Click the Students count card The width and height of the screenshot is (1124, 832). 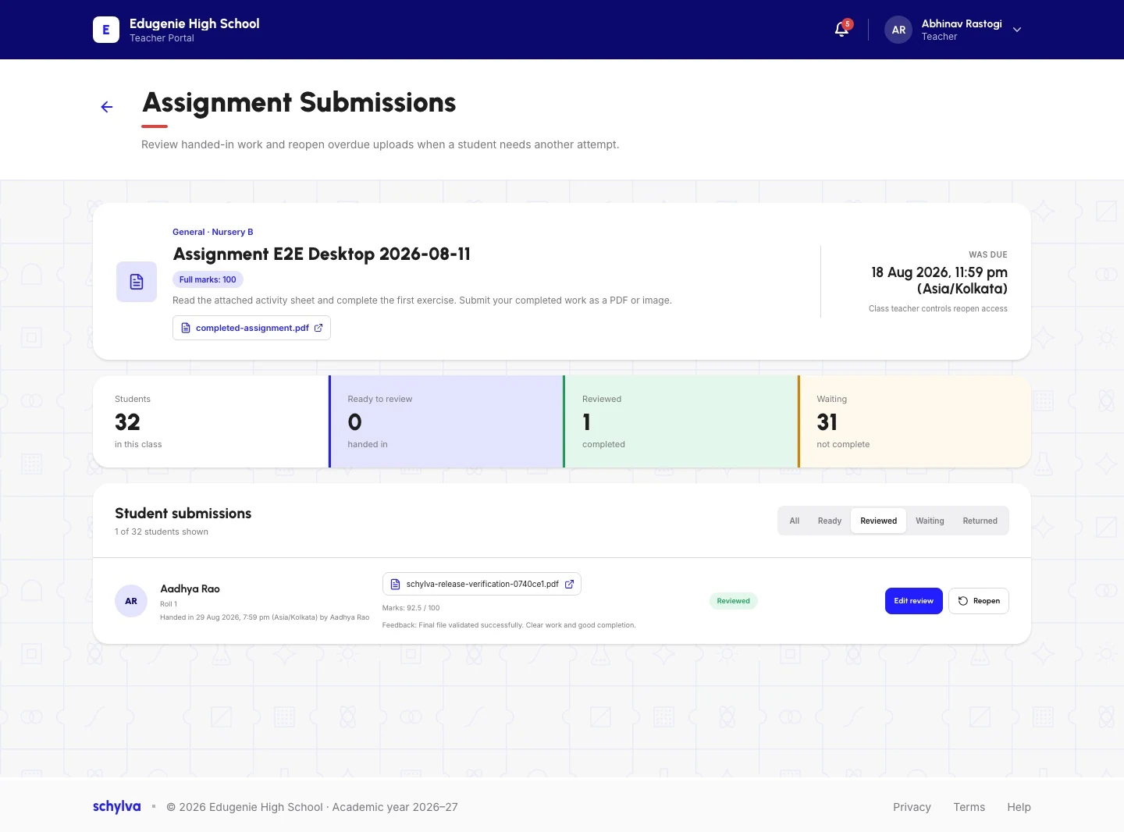point(211,421)
